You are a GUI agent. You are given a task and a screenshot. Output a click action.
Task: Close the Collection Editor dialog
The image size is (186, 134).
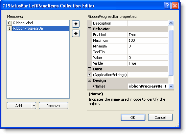(x=175, y=5)
